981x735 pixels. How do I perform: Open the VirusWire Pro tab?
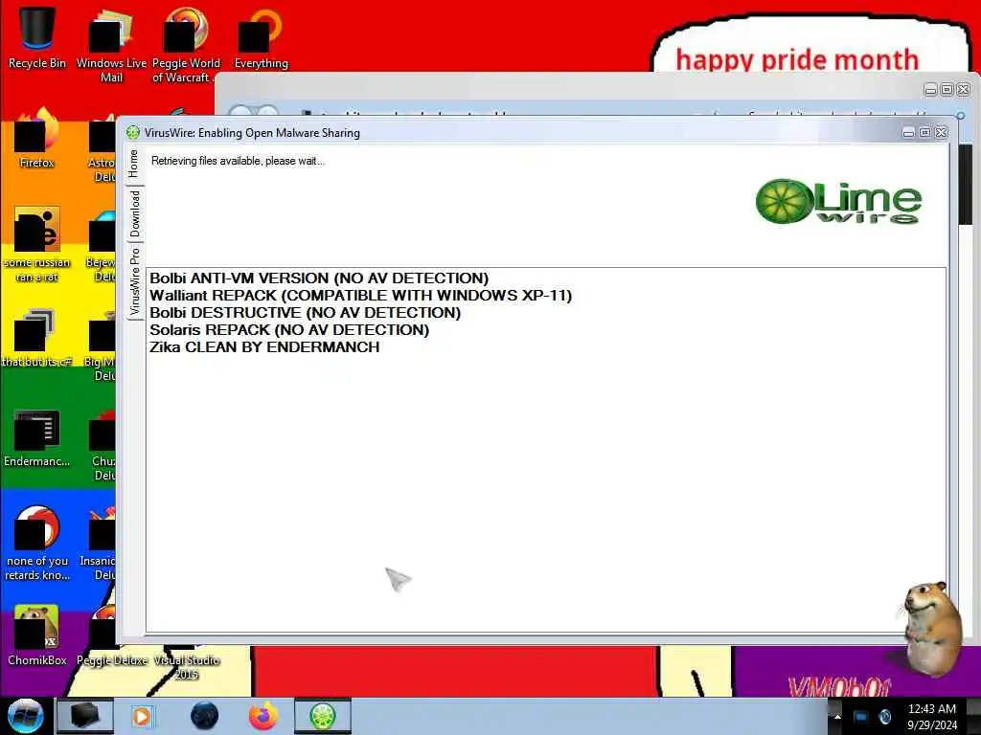[x=134, y=281]
